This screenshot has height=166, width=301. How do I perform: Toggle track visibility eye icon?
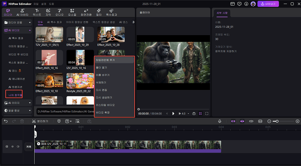[12, 146]
